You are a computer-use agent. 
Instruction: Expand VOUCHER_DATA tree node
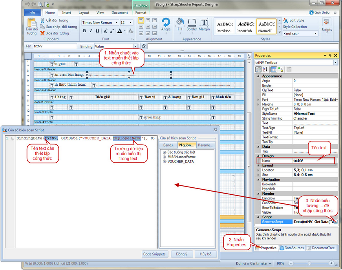[x=165, y=161]
